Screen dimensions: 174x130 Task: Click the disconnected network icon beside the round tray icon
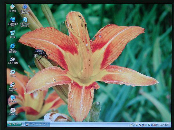[143, 125]
